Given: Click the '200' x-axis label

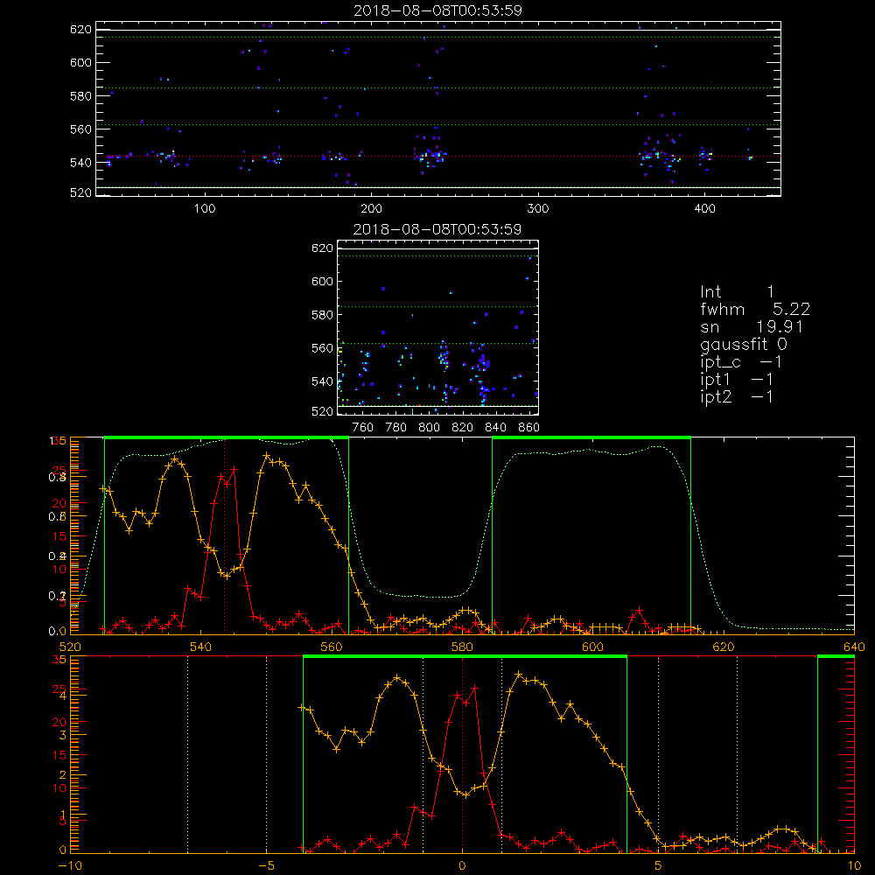Looking at the screenshot, I should click(x=371, y=209).
